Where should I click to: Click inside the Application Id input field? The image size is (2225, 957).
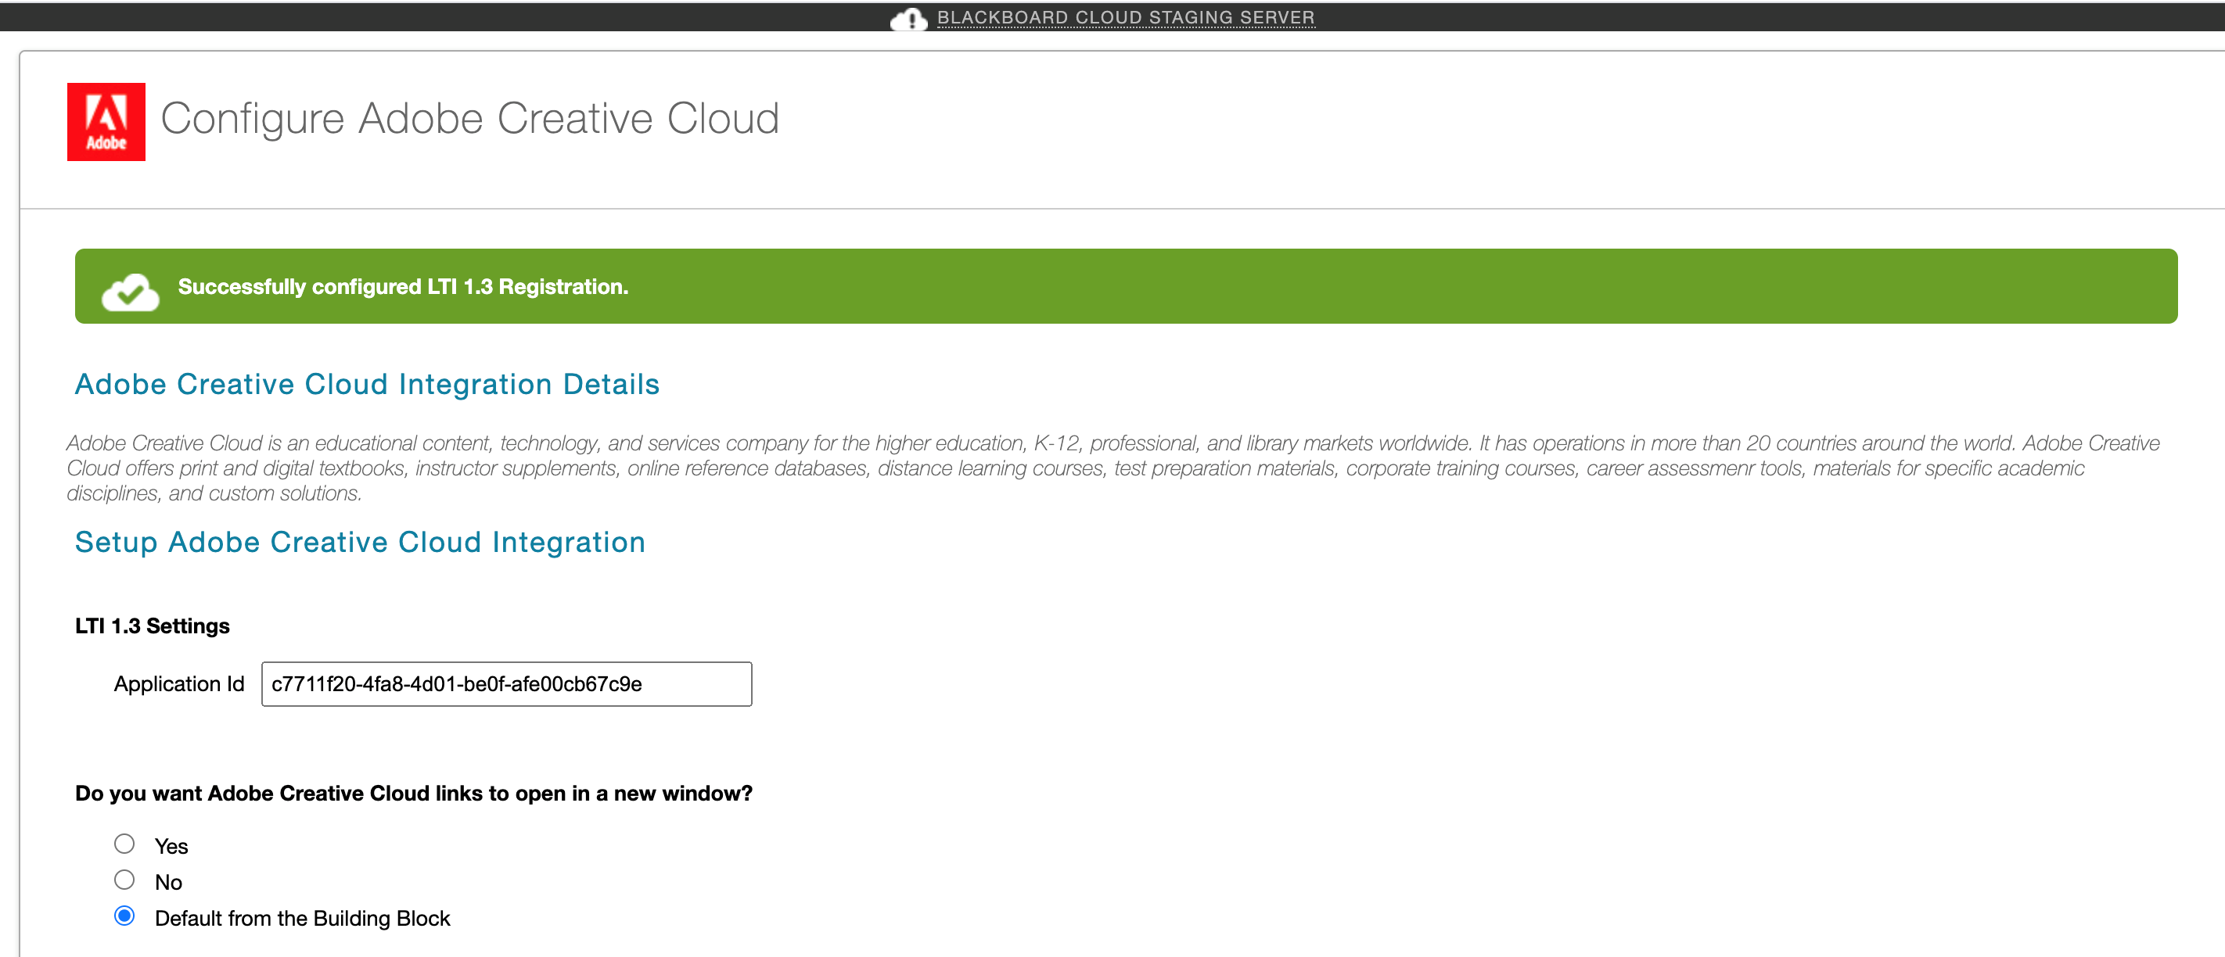(505, 683)
